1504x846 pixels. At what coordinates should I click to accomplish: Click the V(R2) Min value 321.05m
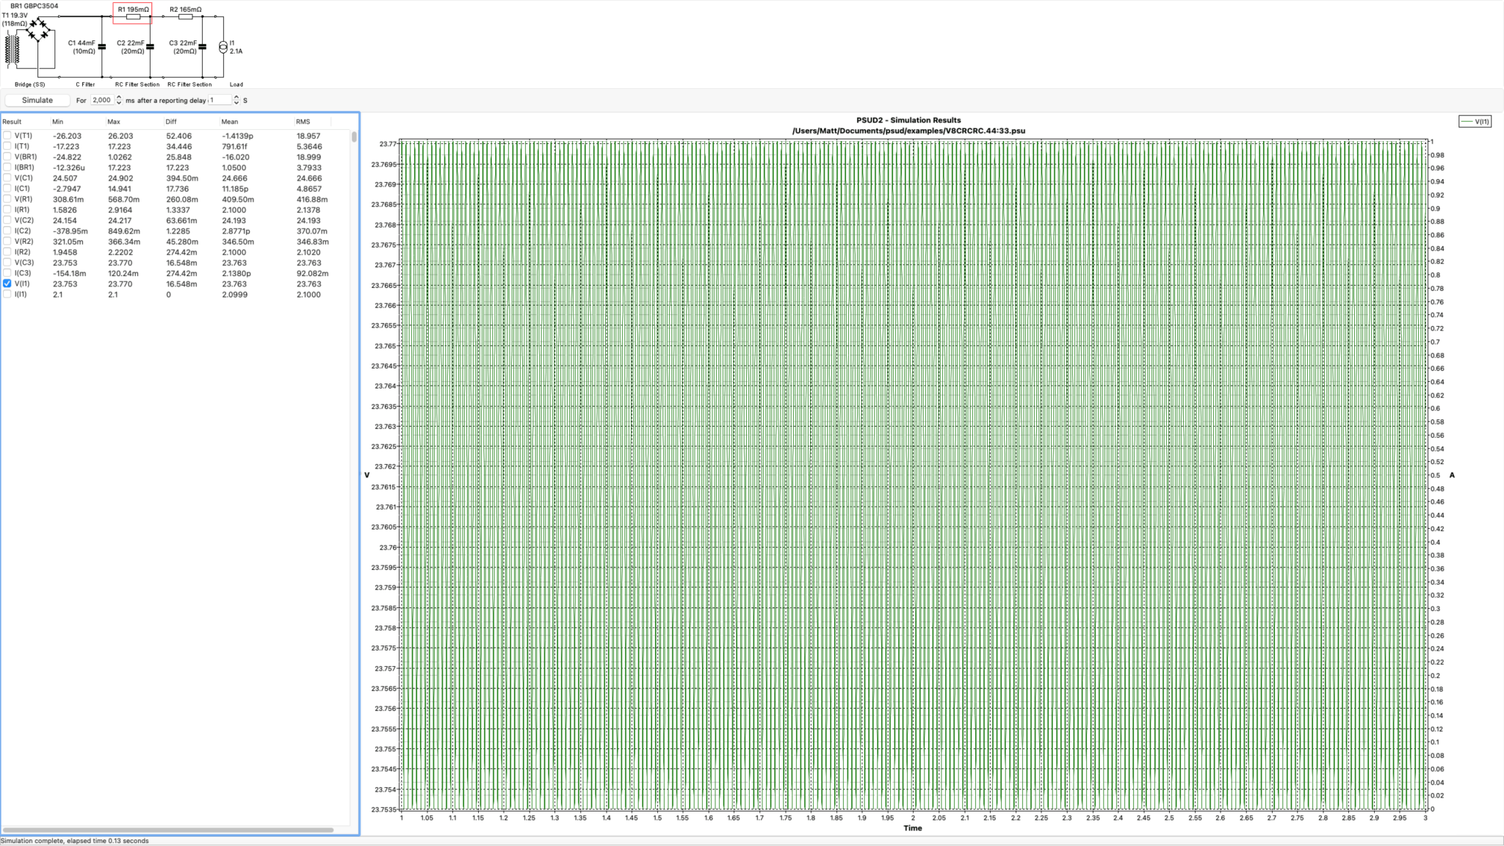(68, 242)
